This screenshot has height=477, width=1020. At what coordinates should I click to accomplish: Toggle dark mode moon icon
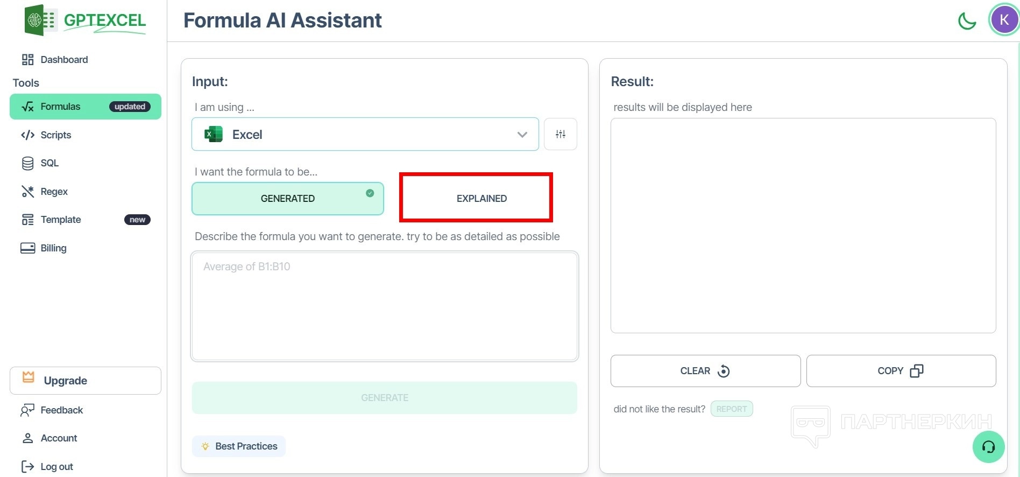967,21
